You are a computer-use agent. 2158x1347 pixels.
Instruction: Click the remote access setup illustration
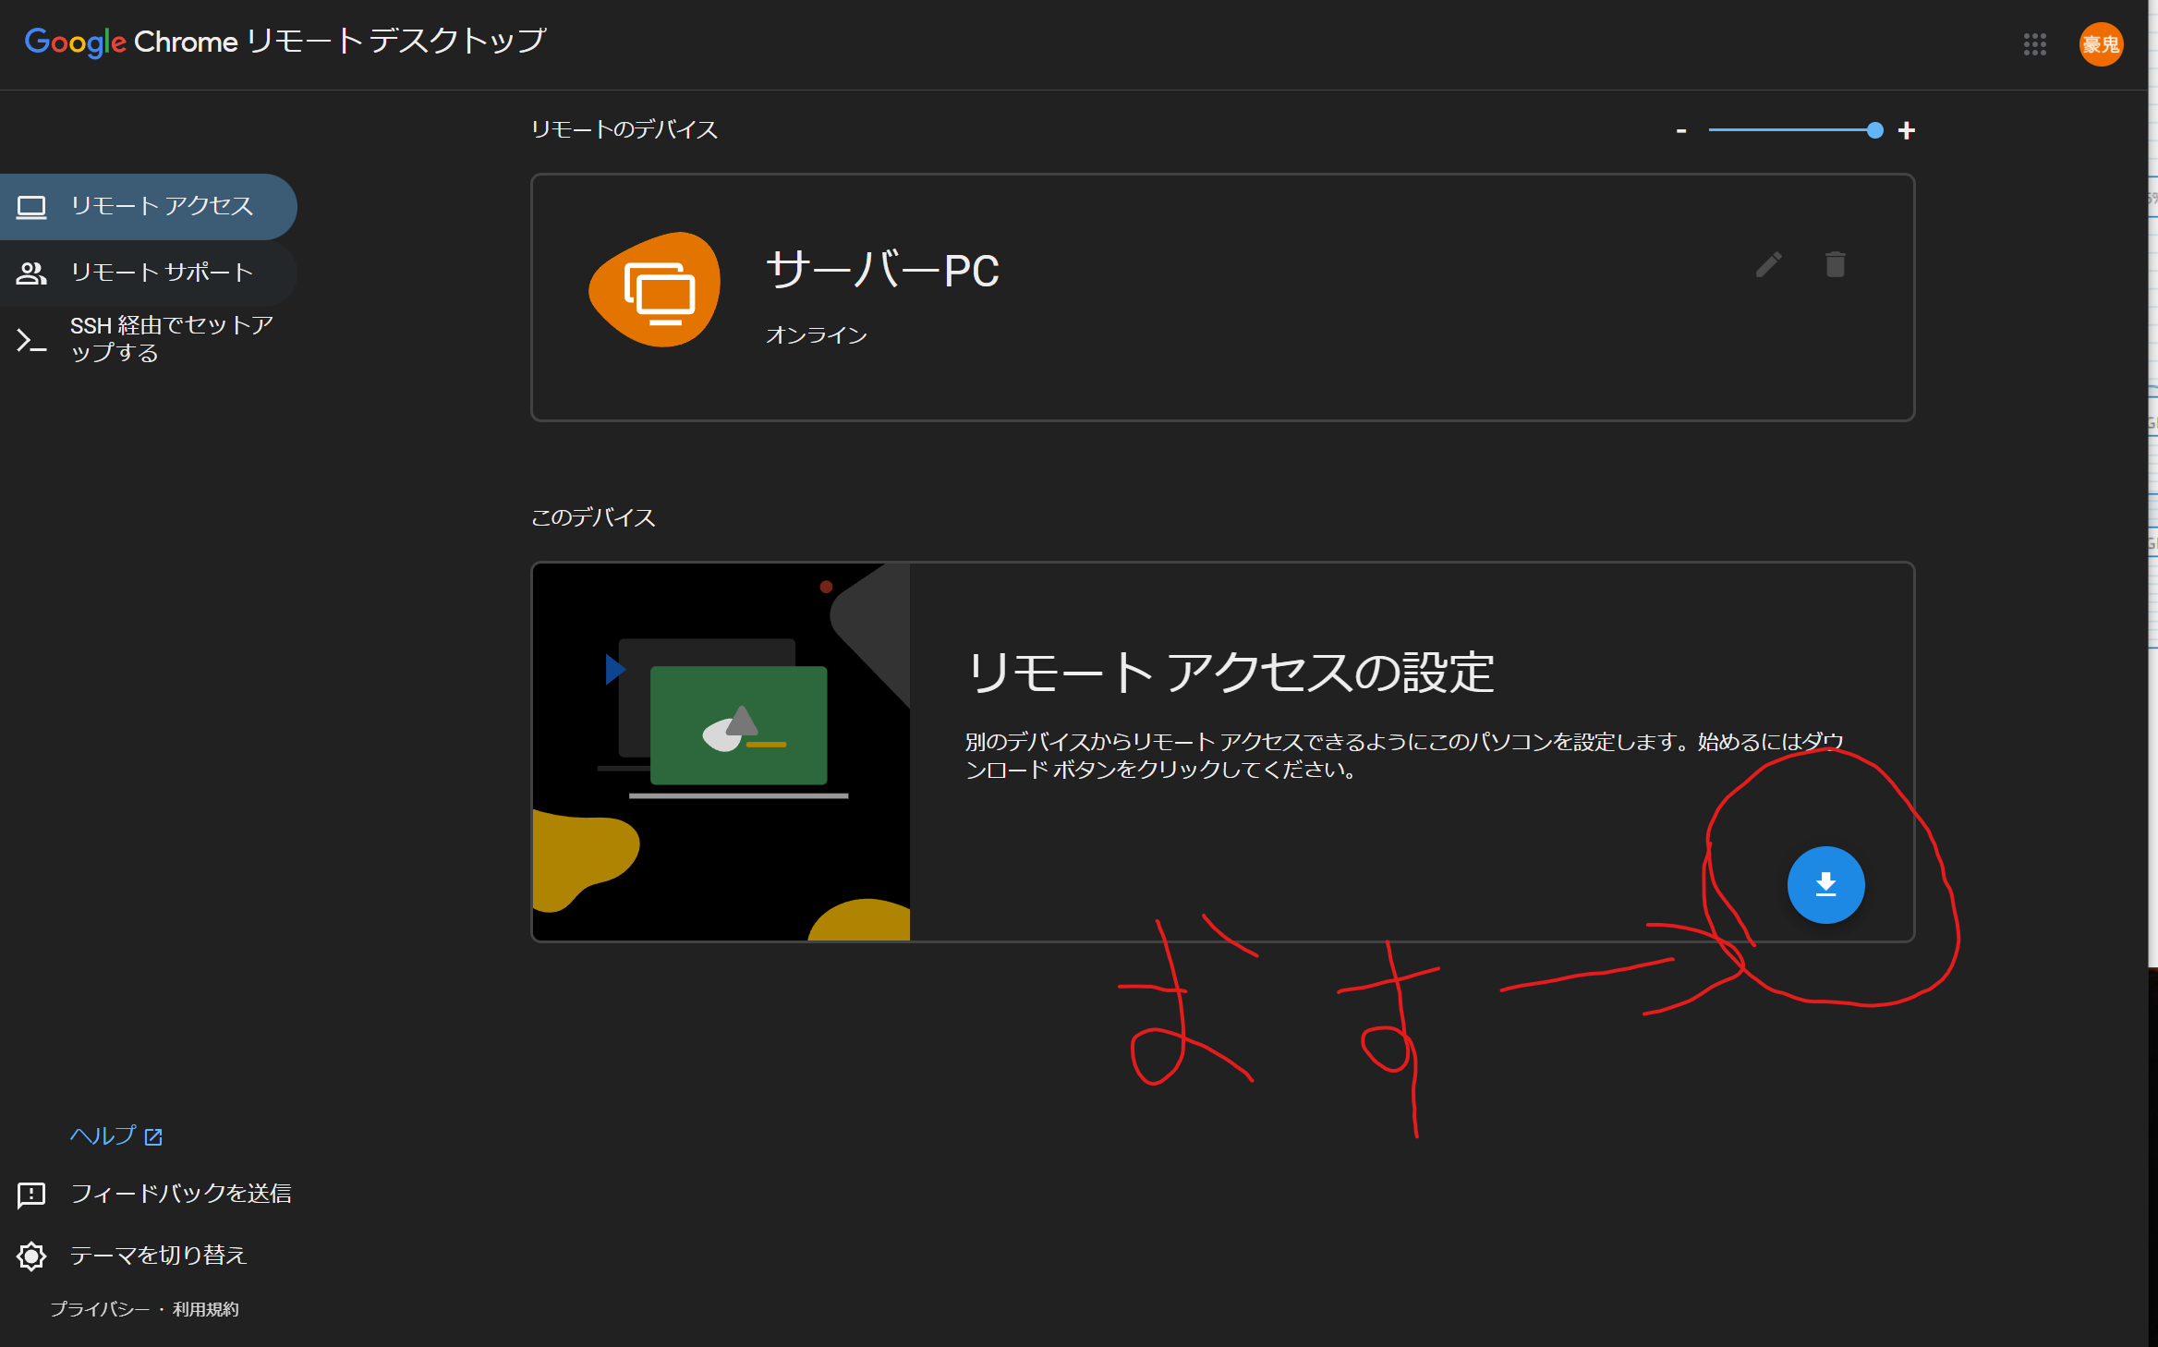[x=721, y=751]
